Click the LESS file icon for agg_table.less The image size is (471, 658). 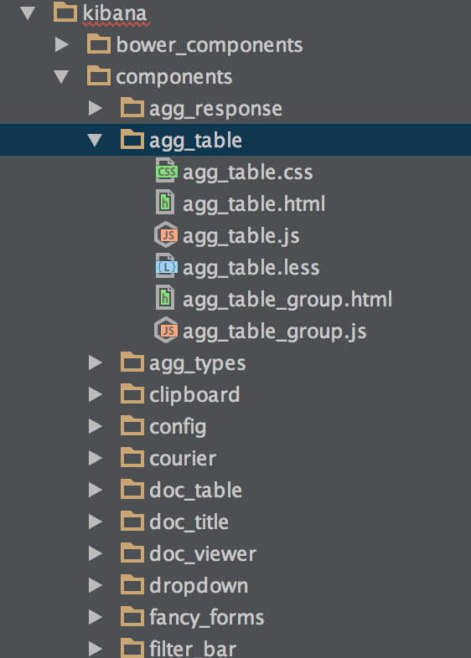(x=167, y=266)
